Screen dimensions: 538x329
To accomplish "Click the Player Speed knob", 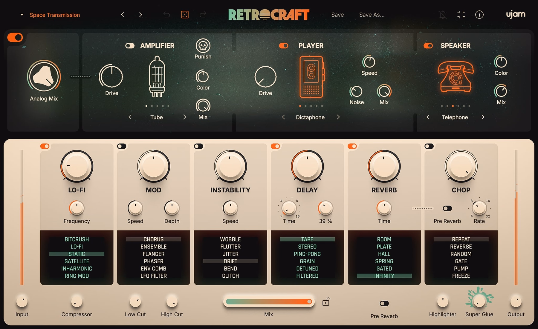I will [x=369, y=62].
